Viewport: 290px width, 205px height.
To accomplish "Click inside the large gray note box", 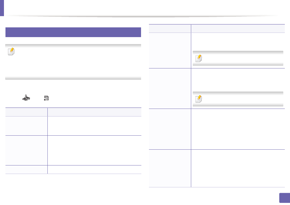I will click(x=73, y=62).
